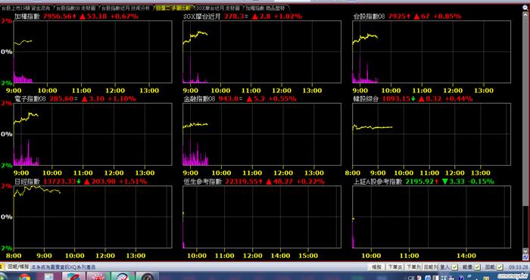The width and height of the screenshot is (530, 280).
Task: Click the 韓股綜合 intraday chart area
Action: coord(432,134)
